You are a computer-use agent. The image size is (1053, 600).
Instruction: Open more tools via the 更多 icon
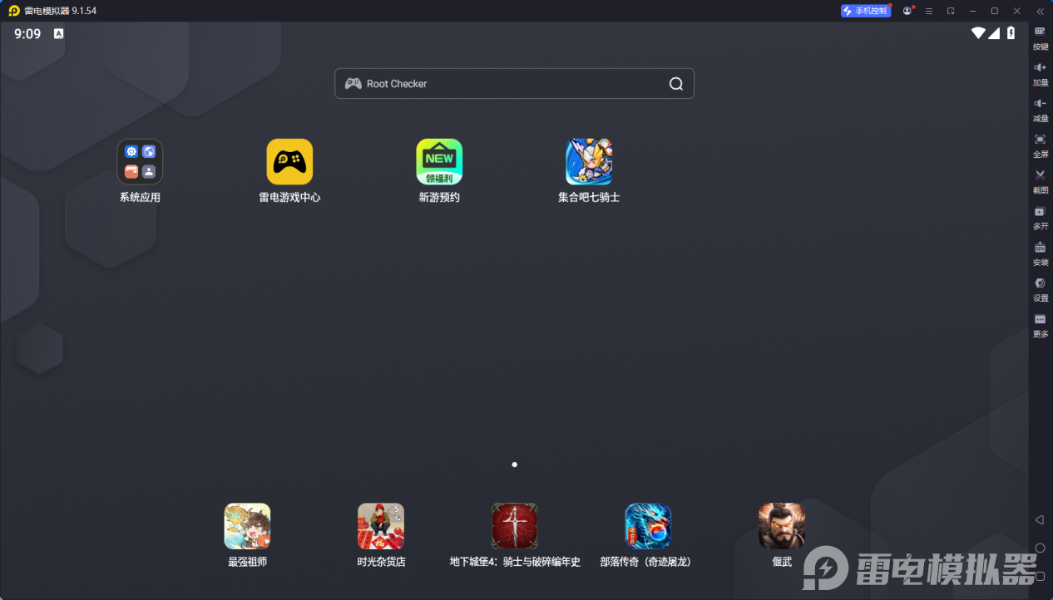click(1040, 326)
